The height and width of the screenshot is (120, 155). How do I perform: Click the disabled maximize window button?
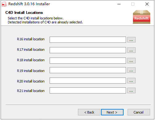click(133, 4)
